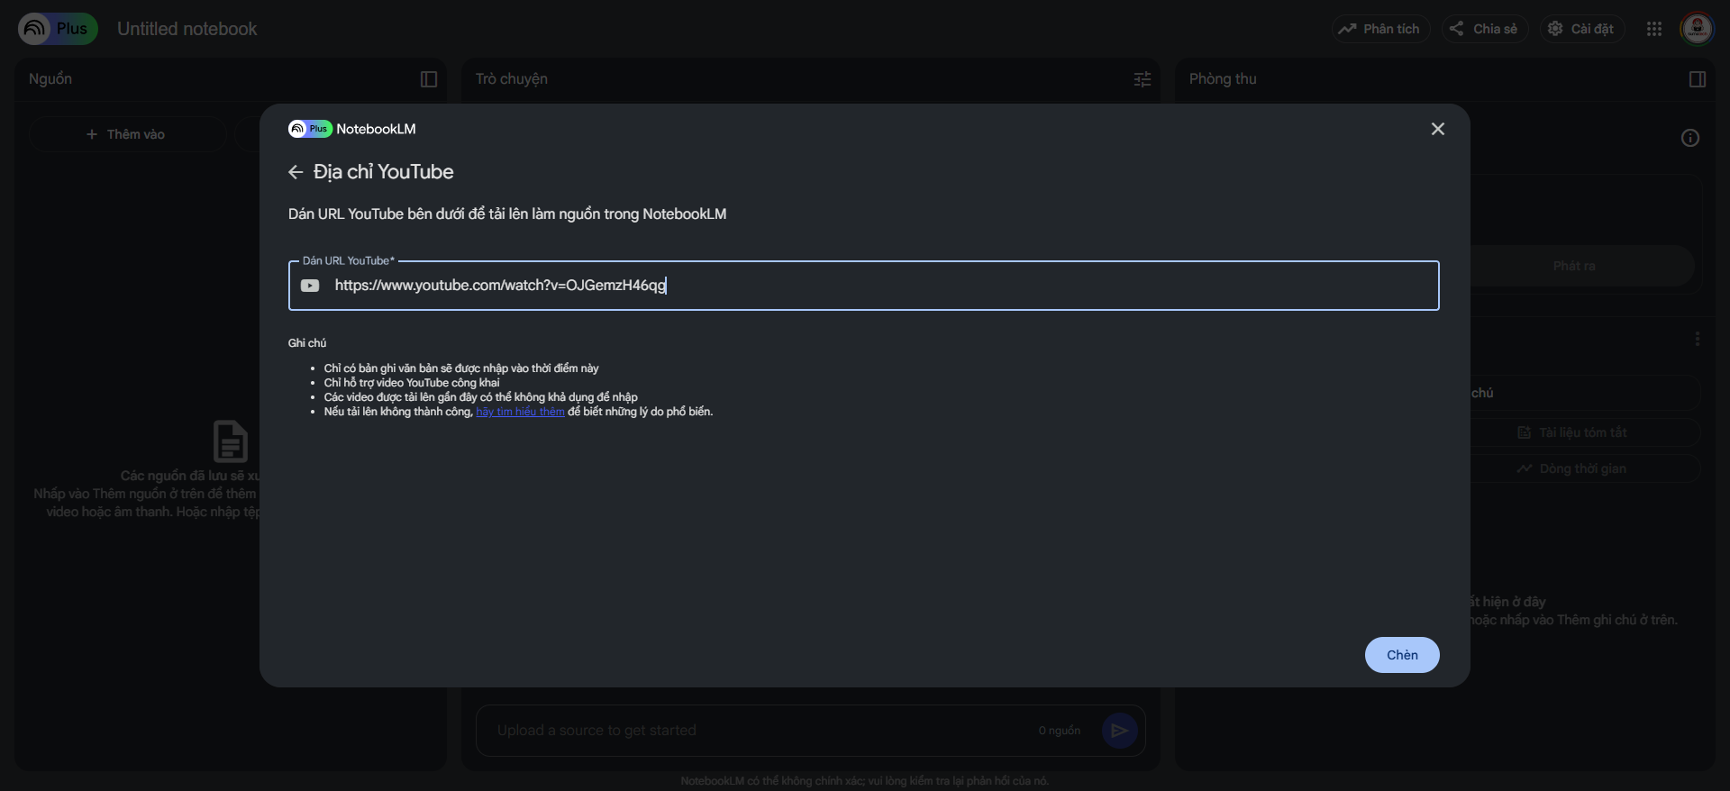Select Dòng thời gian timeline
This screenshot has height=791, width=1730.
[x=1572, y=468]
